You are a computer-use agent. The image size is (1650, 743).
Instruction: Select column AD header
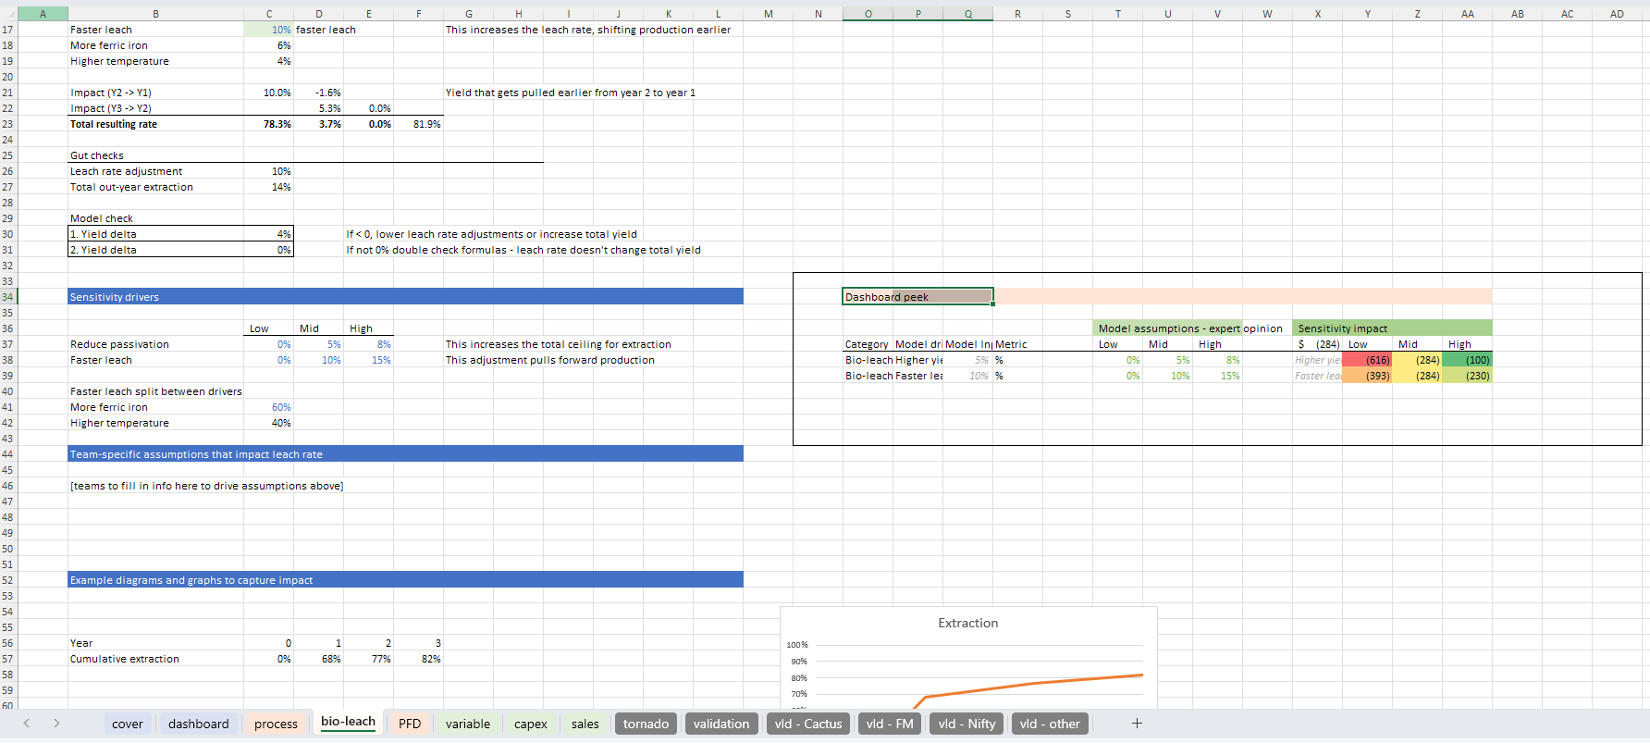[1617, 14]
